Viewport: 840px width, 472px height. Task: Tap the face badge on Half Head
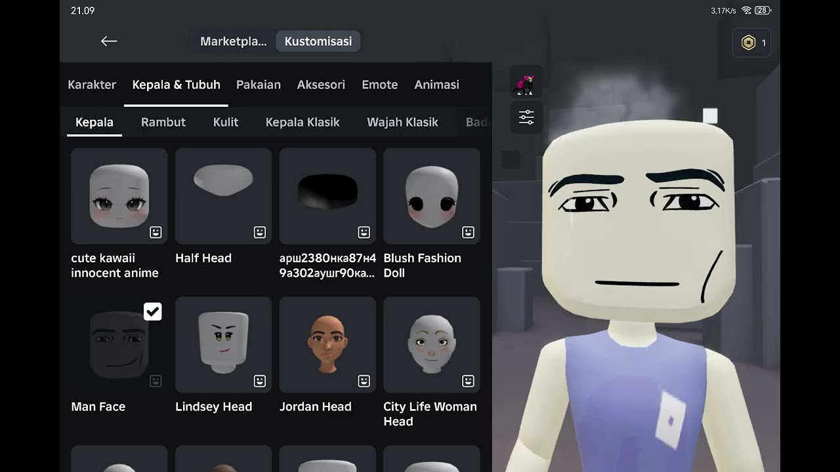pos(260,232)
